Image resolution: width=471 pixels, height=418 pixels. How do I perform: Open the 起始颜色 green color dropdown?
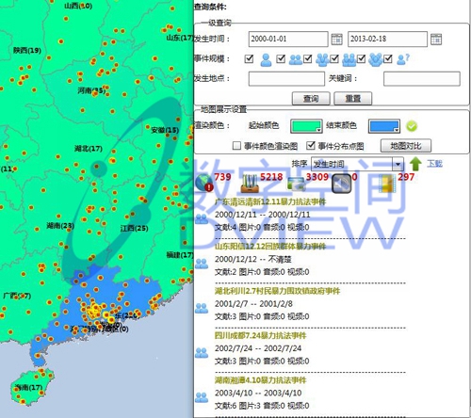click(306, 126)
